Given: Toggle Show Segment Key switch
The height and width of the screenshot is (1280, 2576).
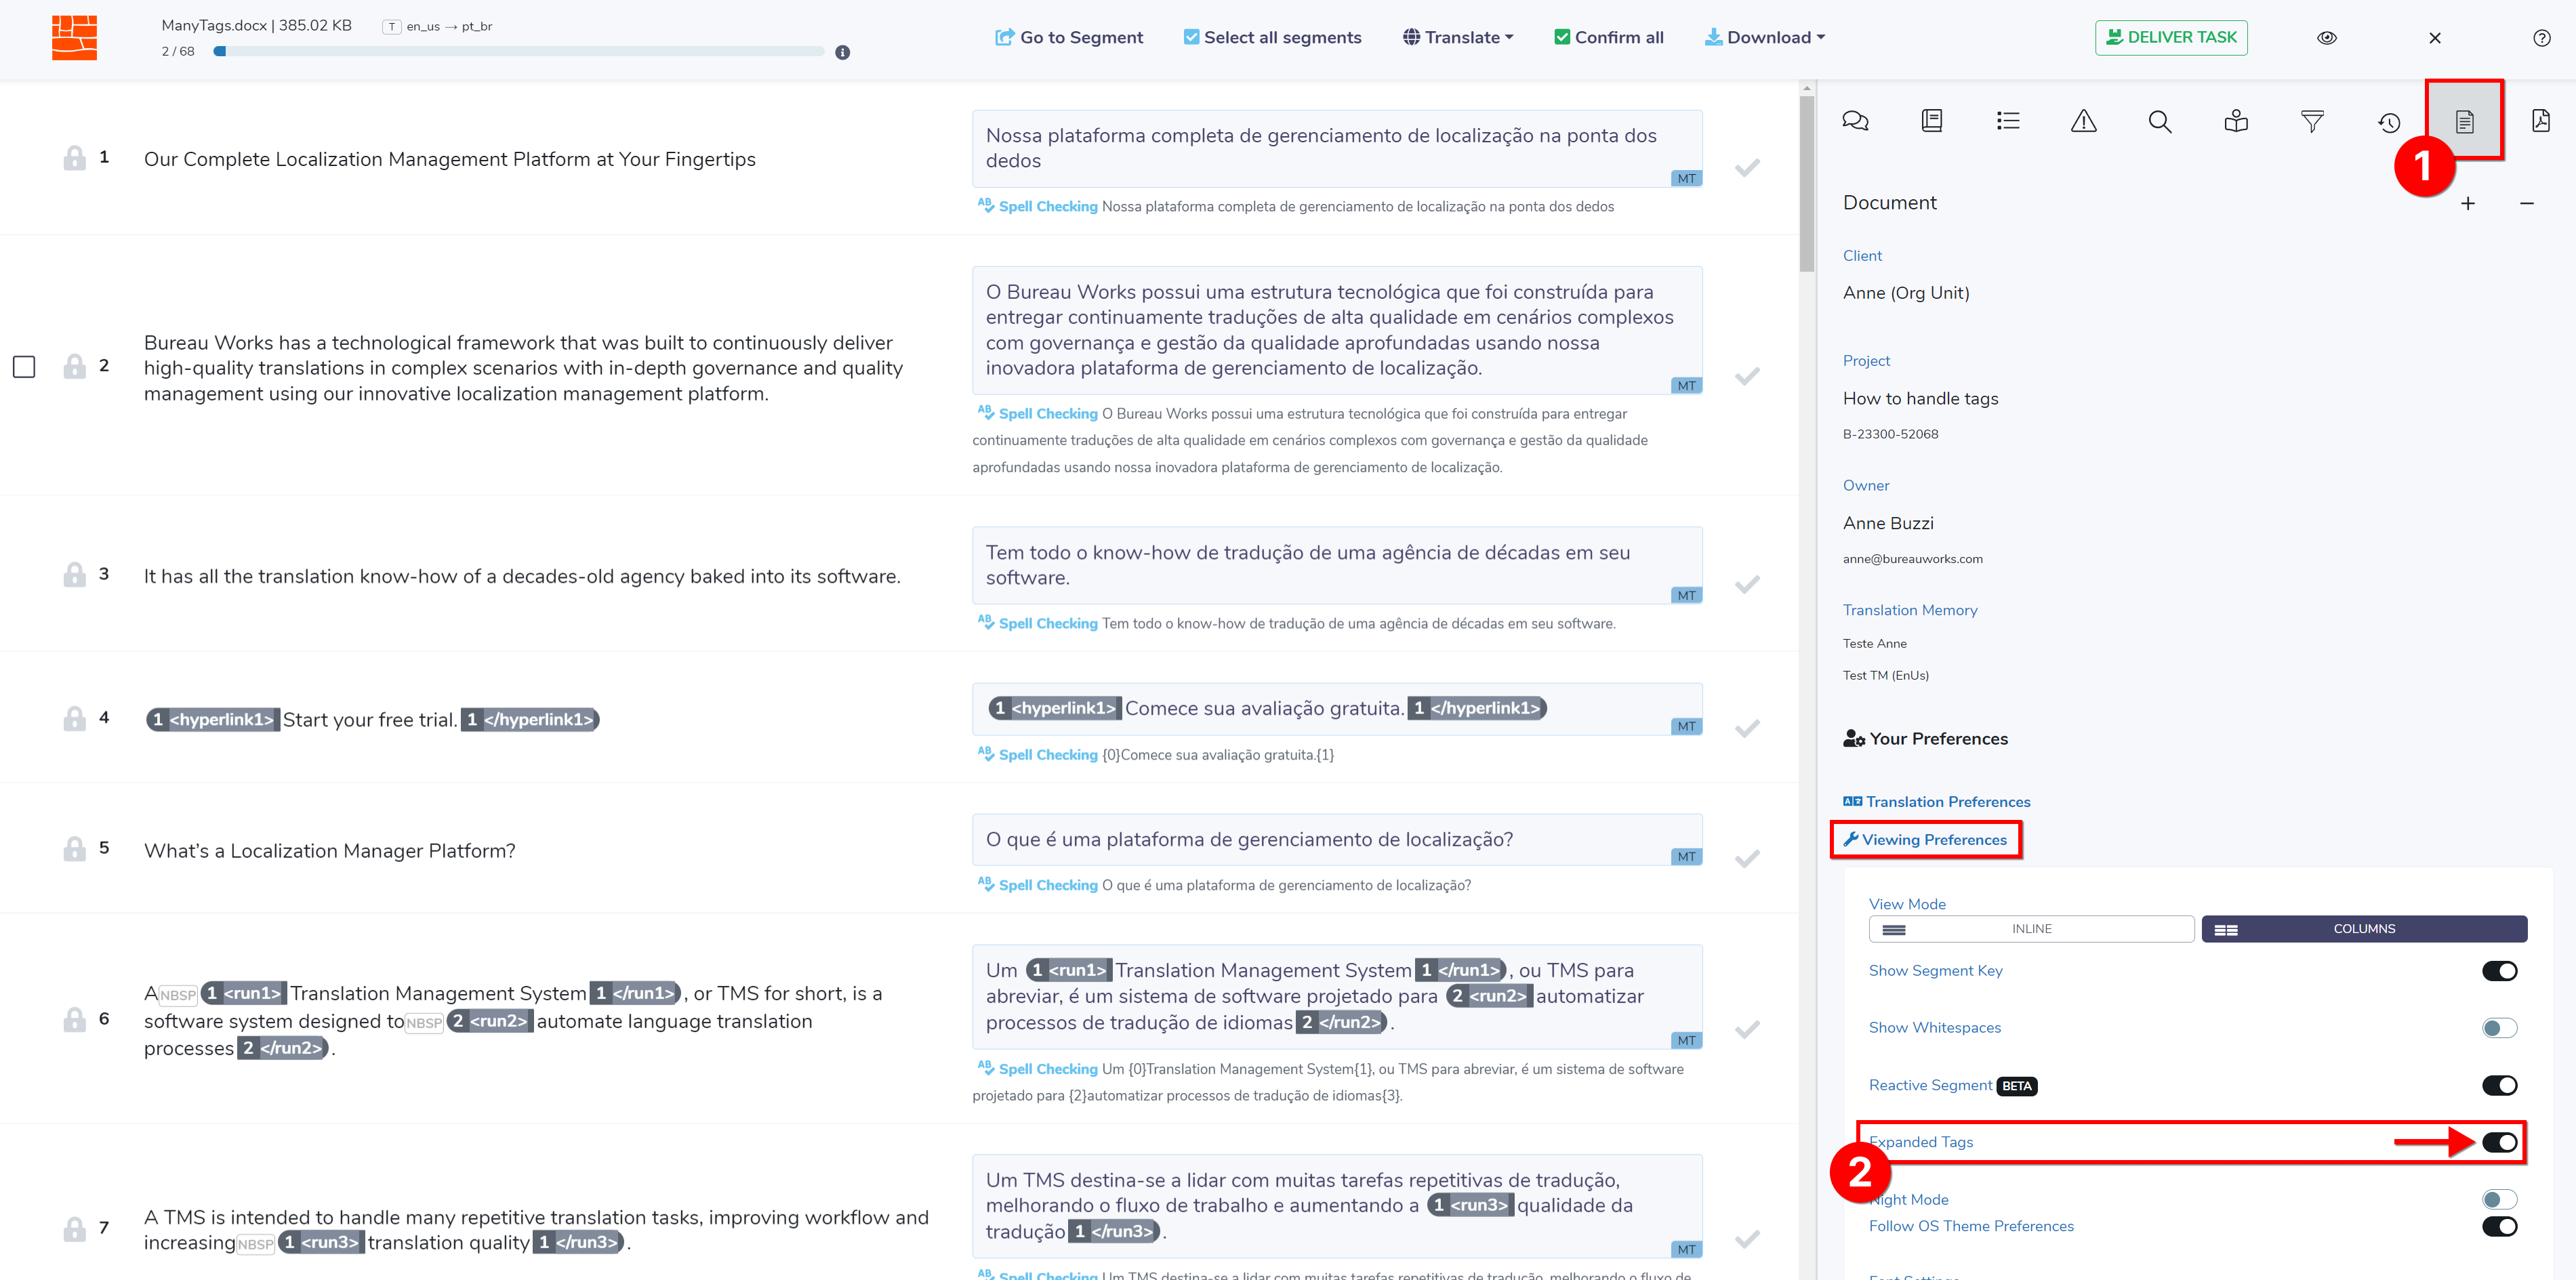Looking at the screenshot, I should click(x=2499, y=970).
